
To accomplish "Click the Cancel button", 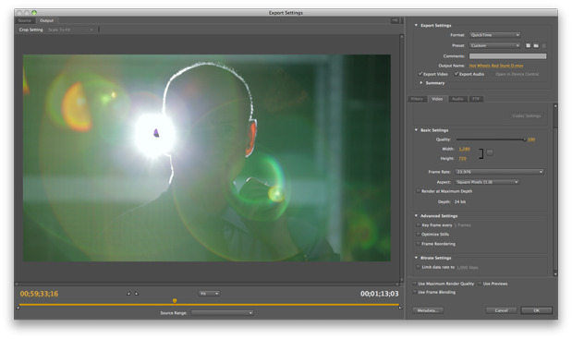I will coord(501,310).
